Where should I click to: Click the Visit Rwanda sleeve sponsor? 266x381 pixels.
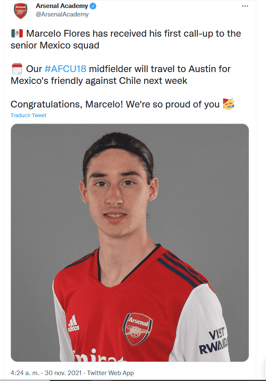214,341
